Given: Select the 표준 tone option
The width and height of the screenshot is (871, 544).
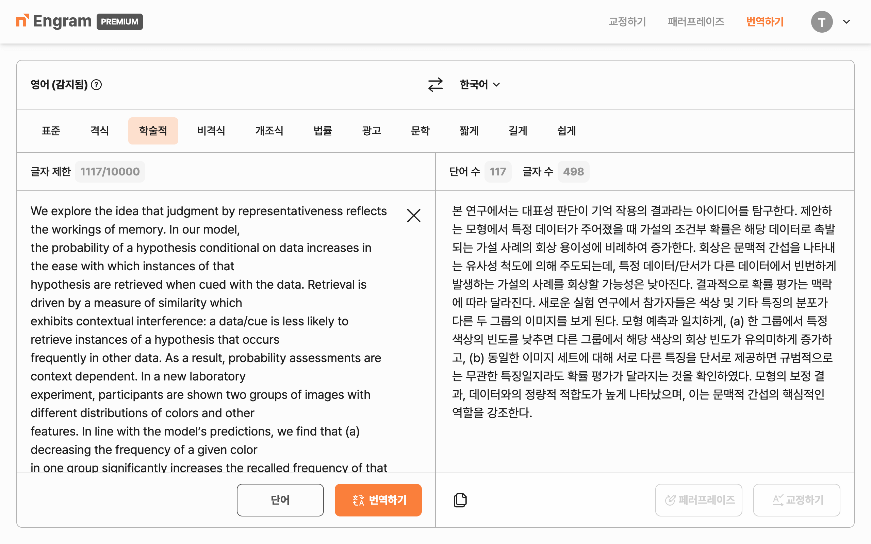Looking at the screenshot, I should [51, 131].
